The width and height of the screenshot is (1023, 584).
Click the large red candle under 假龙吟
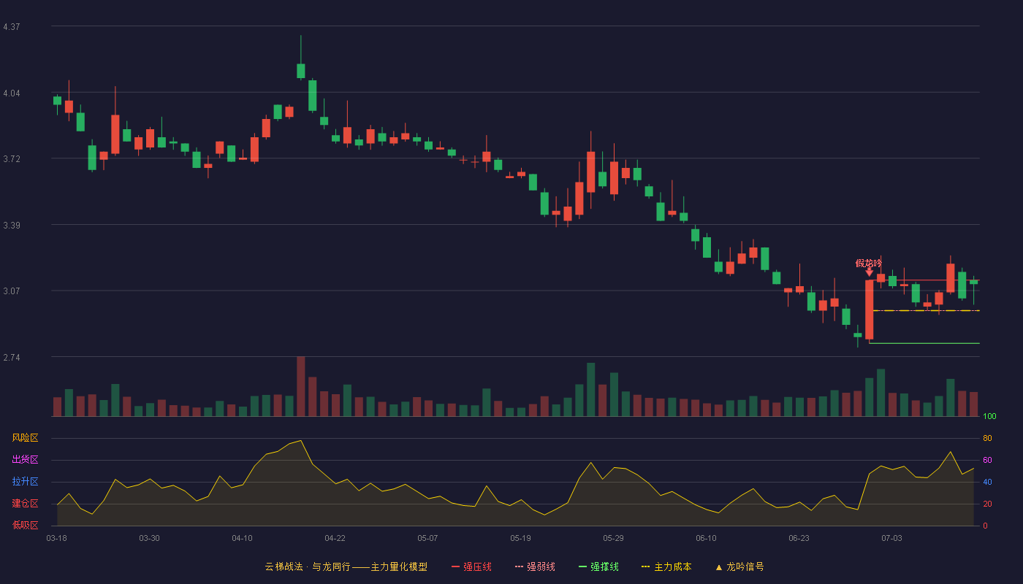tap(869, 310)
